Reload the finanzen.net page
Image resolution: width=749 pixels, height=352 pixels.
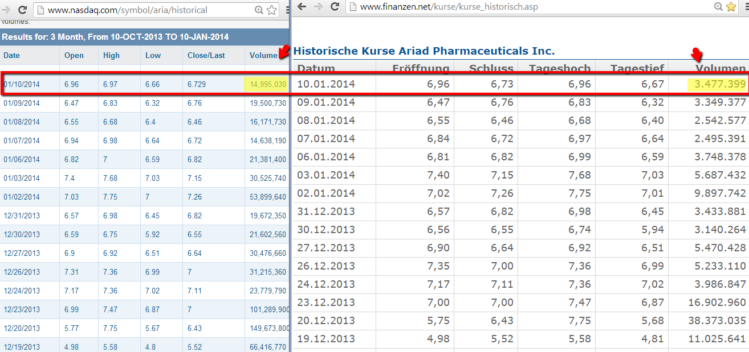click(x=335, y=6)
